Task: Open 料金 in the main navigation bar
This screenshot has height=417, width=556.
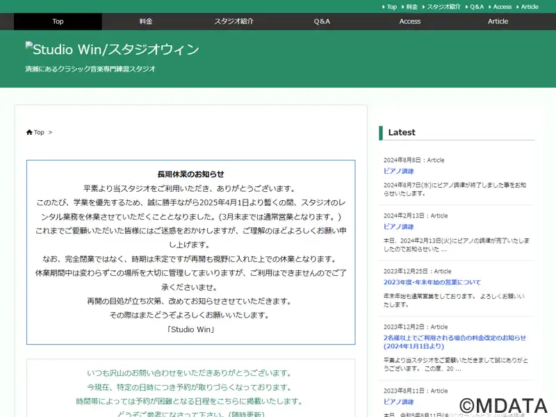Action: (146, 22)
